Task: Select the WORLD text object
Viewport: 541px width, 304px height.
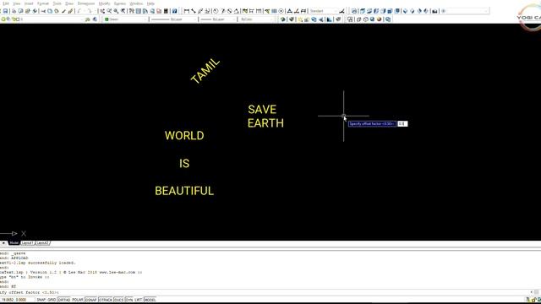Action: [184, 135]
